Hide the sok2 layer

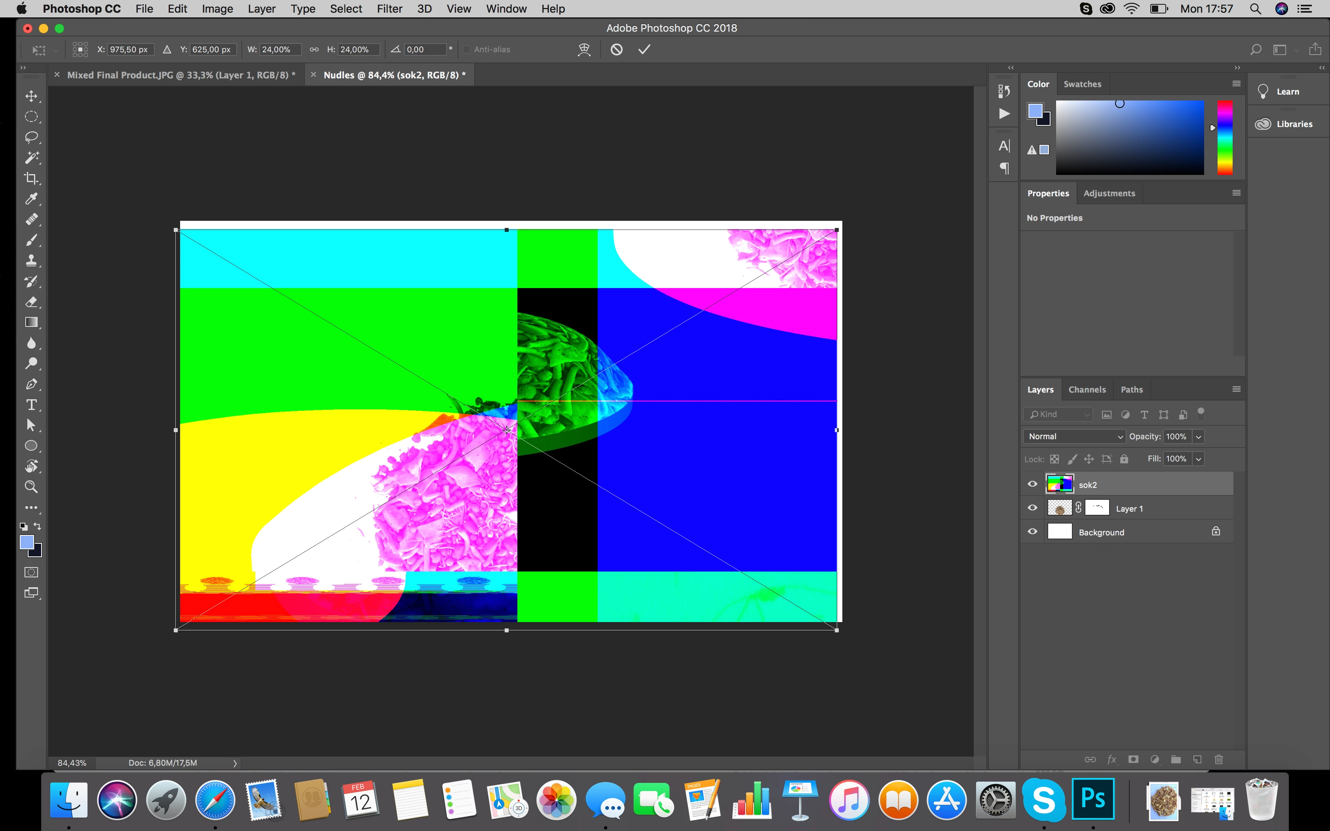pyautogui.click(x=1032, y=484)
